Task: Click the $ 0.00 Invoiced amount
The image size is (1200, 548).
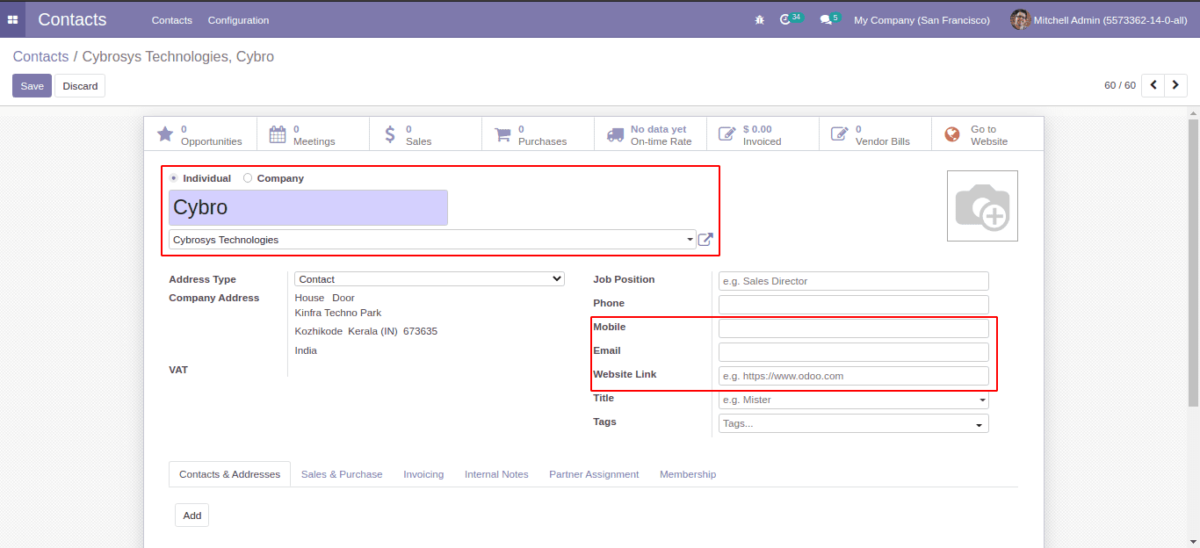Action: coord(757,129)
